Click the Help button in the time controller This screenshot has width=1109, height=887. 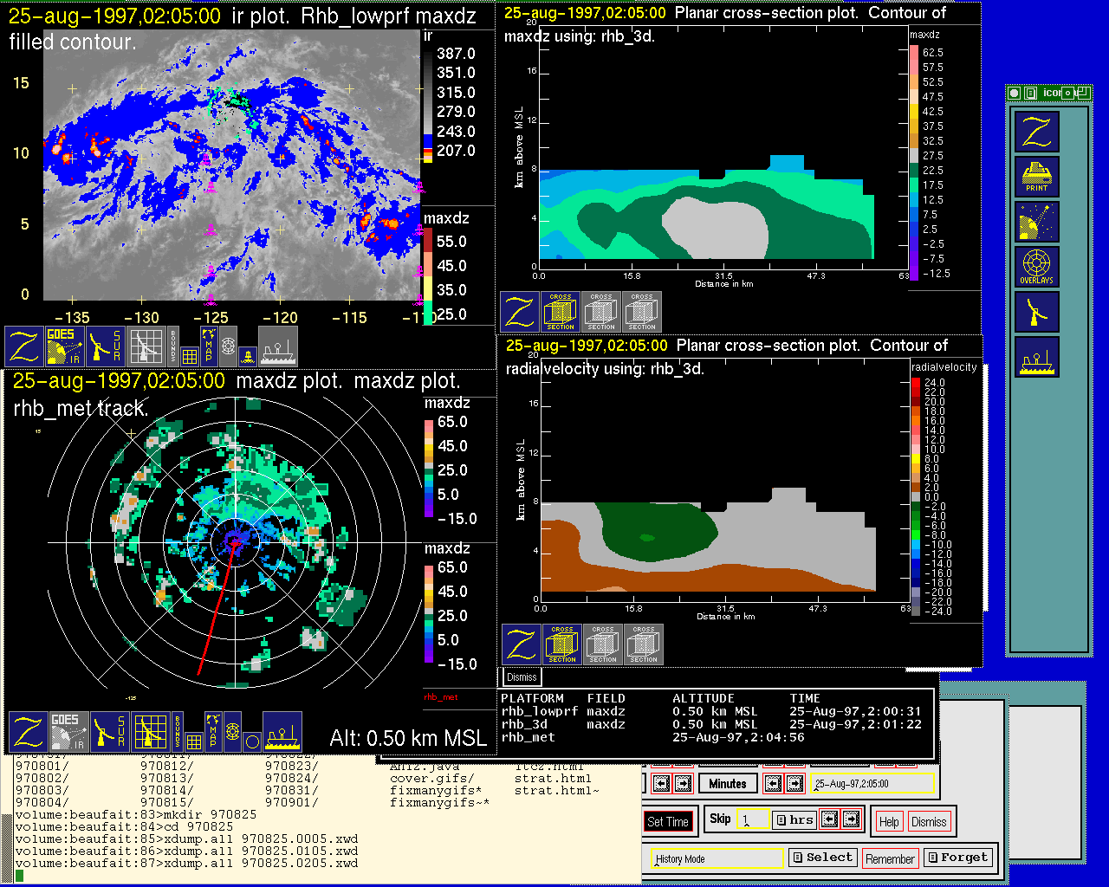(x=889, y=821)
